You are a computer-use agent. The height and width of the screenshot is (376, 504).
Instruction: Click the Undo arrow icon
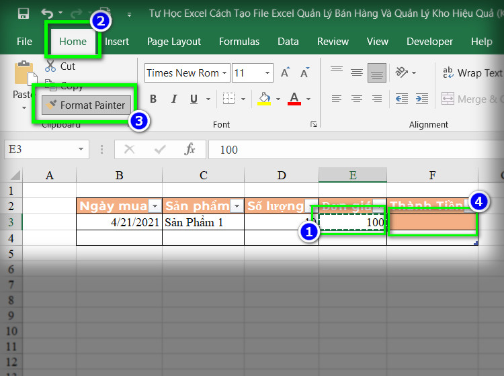[x=47, y=13]
